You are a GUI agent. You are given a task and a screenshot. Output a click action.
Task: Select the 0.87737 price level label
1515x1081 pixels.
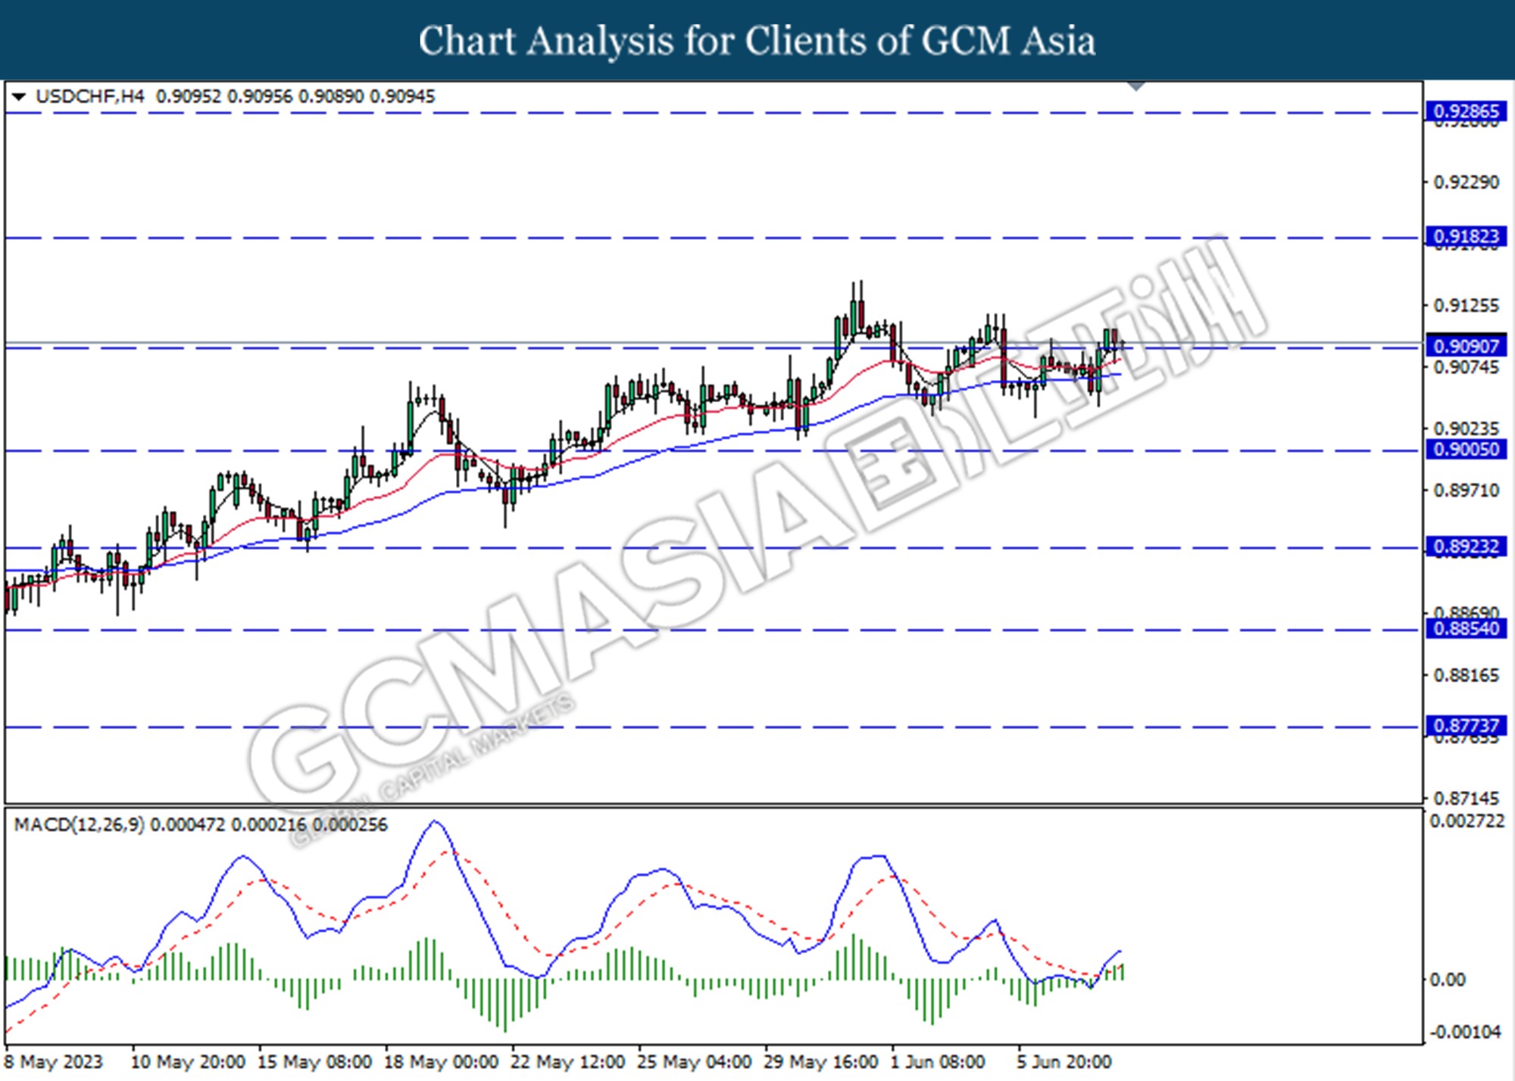[x=1466, y=725]
